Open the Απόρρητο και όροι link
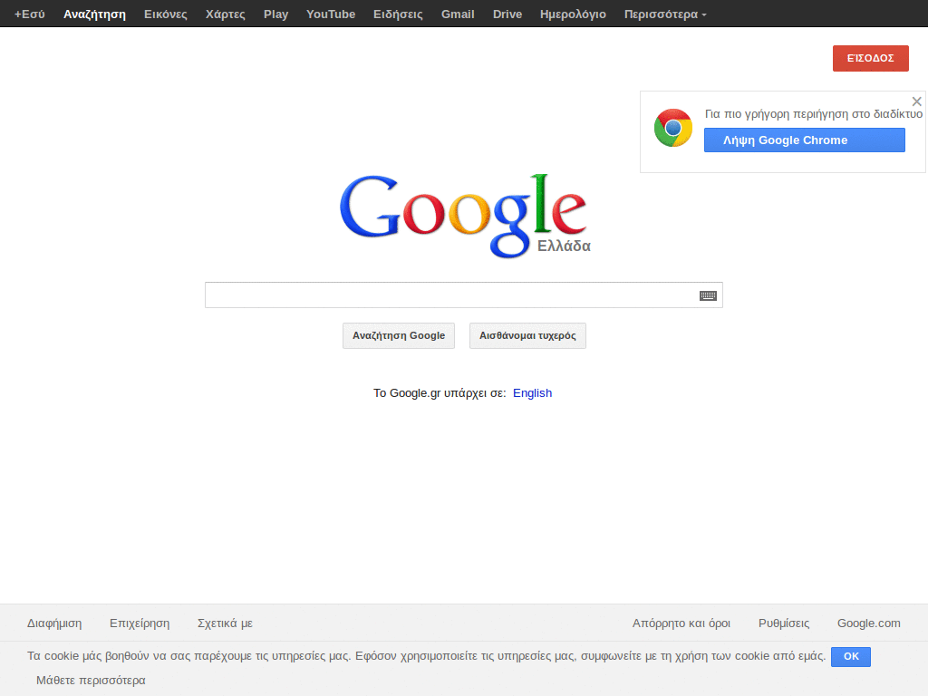The height and width of the screenshot is (696, 928). coord(681,623)
